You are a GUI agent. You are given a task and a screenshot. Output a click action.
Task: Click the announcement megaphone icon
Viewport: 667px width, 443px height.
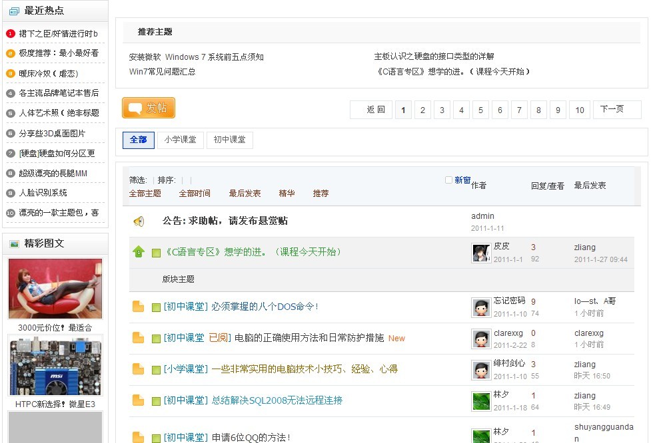[139, 222]
